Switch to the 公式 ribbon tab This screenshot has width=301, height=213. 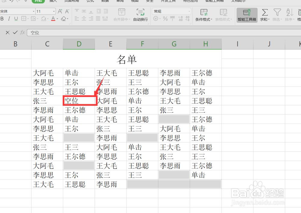click(90, 1)
